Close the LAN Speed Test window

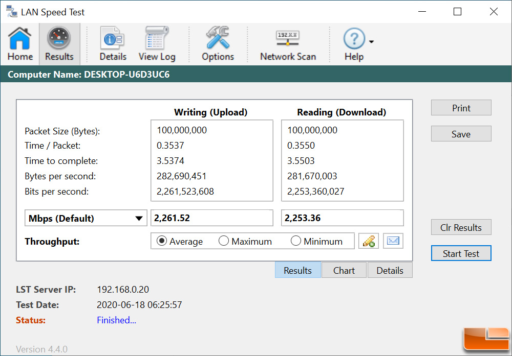[x=494, y=12]
